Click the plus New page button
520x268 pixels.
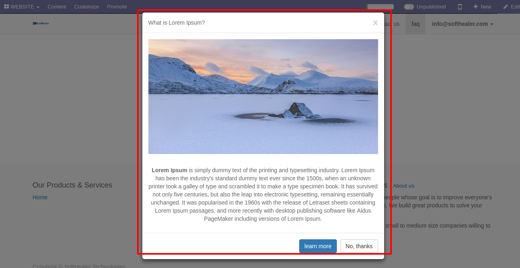pos(482,7)
